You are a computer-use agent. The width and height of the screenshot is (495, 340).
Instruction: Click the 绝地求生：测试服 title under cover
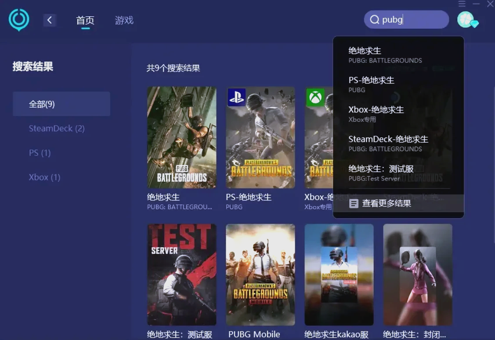coord(179,334)
